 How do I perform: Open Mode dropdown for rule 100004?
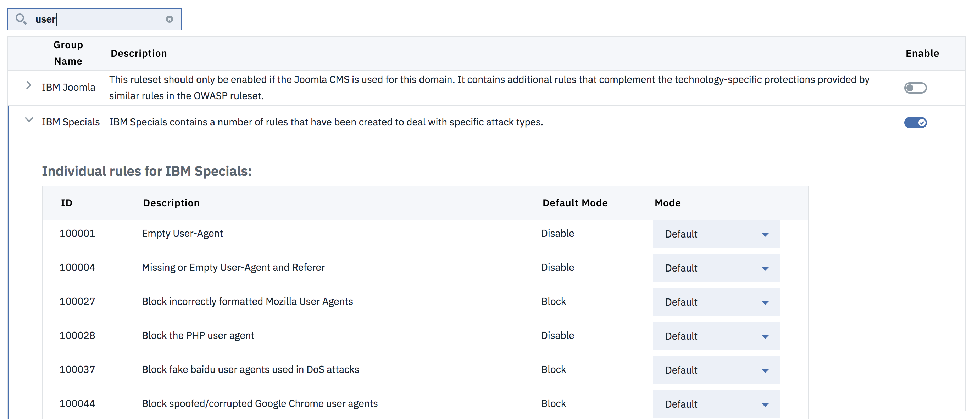pos(716,268)
